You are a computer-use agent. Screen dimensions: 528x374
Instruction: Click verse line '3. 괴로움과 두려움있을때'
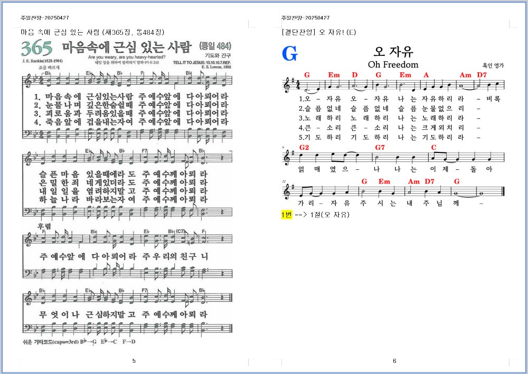pyautogui.click(x=83, y=113)
